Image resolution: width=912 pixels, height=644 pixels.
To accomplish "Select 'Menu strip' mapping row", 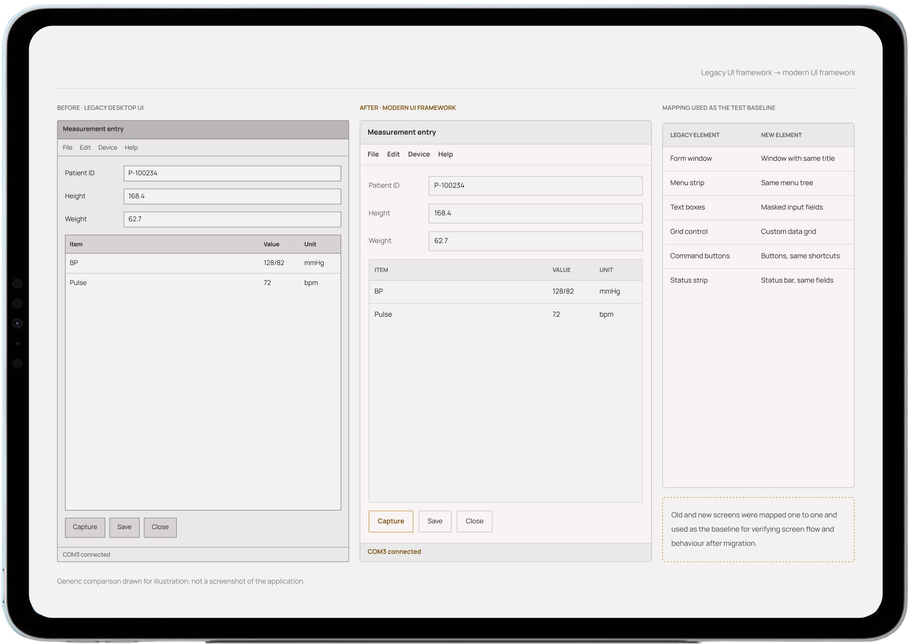I will (758, 183).
